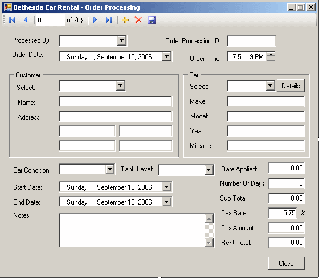Click the Tax Amount field

click(286, 228)
